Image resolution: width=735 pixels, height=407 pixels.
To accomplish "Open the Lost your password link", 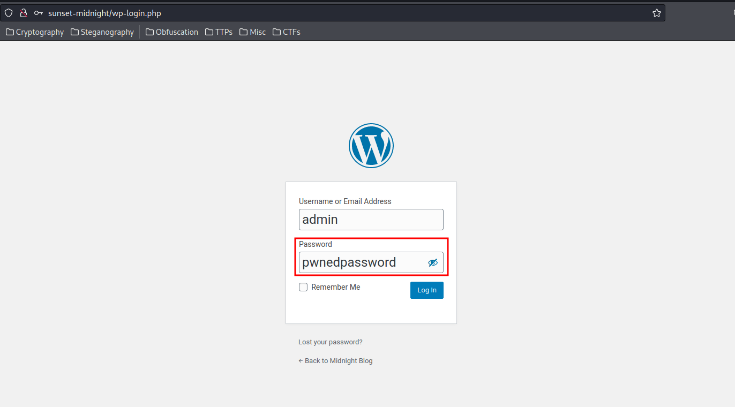I will point(331,342).
